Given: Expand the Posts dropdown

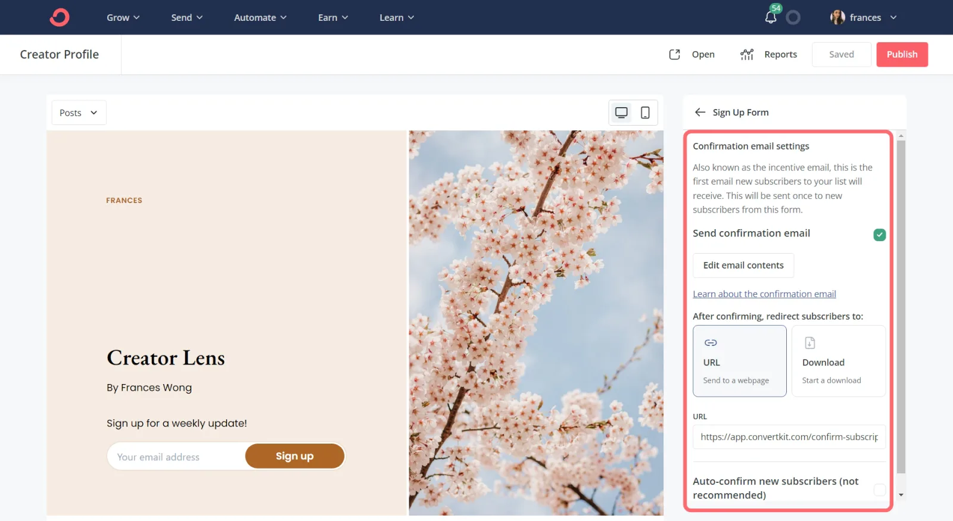Looking at the screenshot, I should coord(79,113).
